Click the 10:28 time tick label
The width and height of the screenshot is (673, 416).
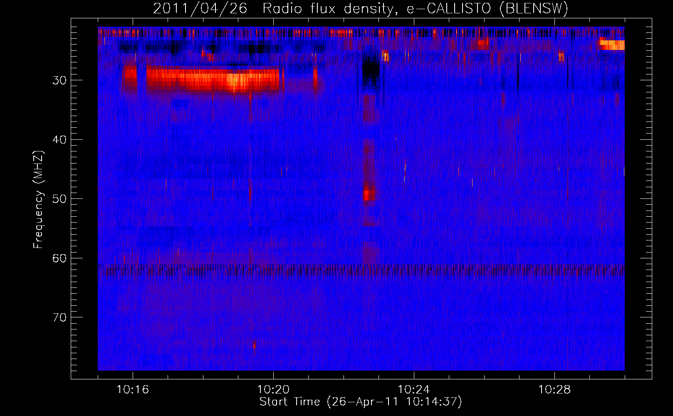click(x=554, y=389)
